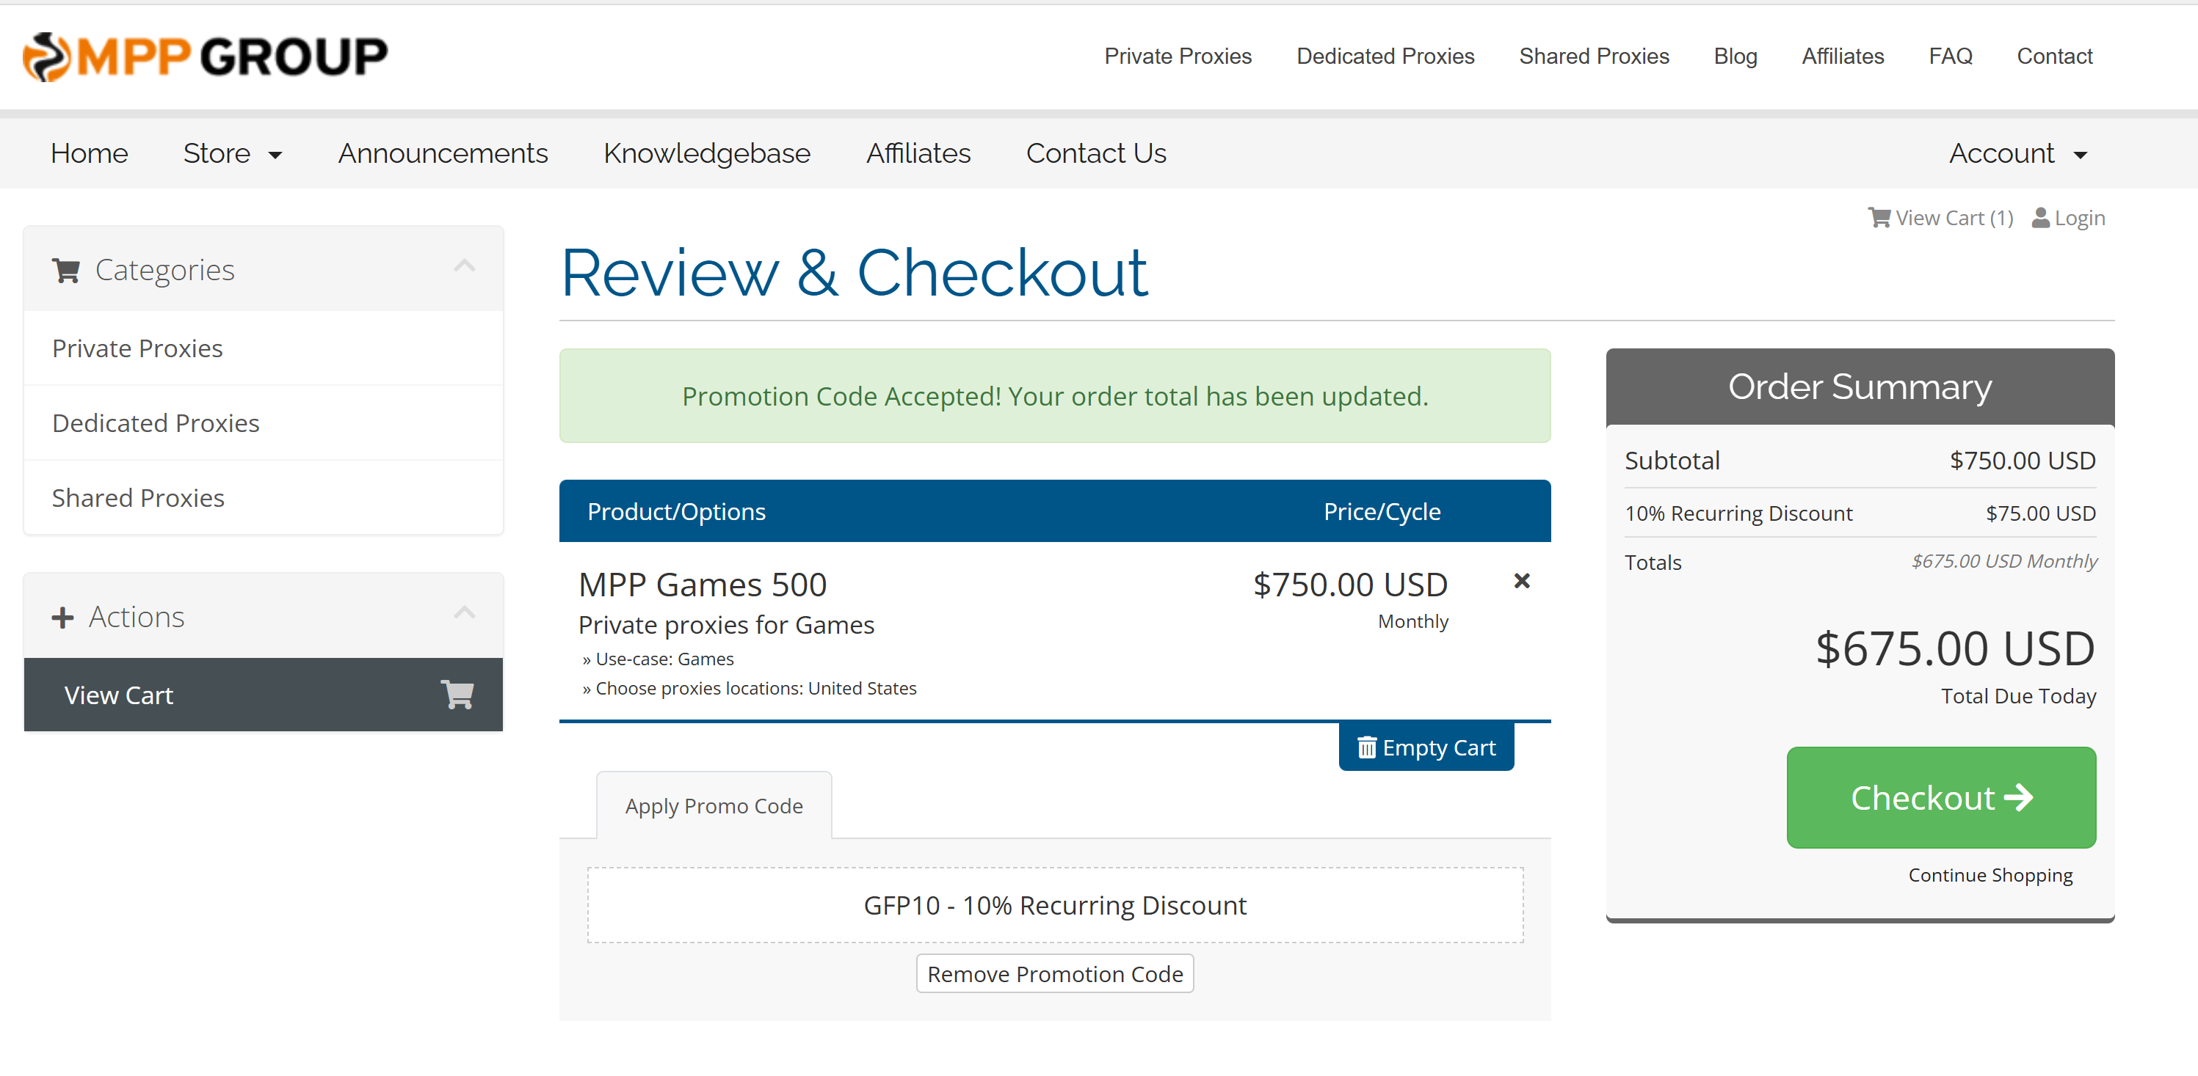2198x1076 pixels.
Task: Click Remove Promotion Code button
Action: (1055, 974)
